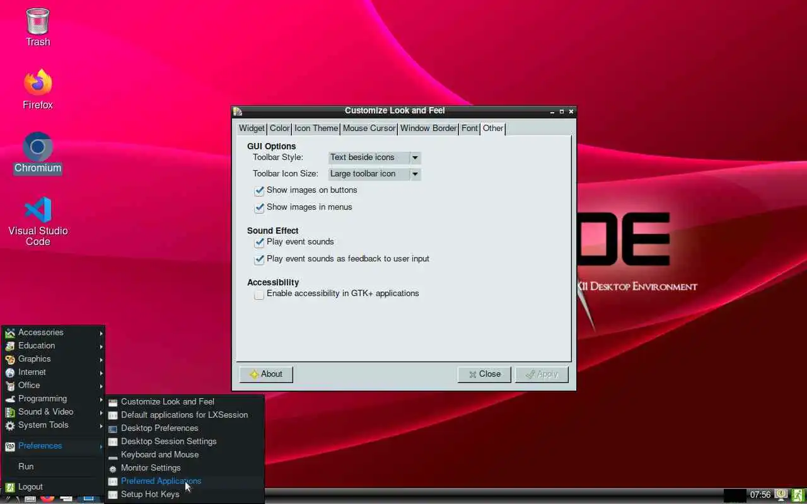The width and height of the screenshot is (807, 504).
Task: Switch to the Color tab
Action: (279, 129)
